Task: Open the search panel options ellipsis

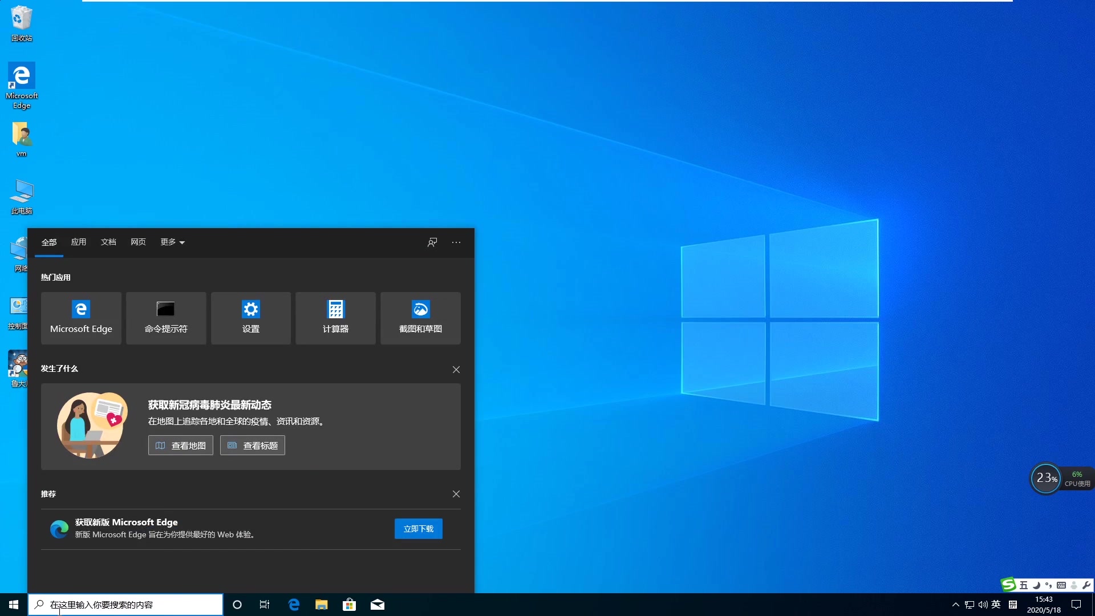Action: pyautogui.click(x=456, y=242)
